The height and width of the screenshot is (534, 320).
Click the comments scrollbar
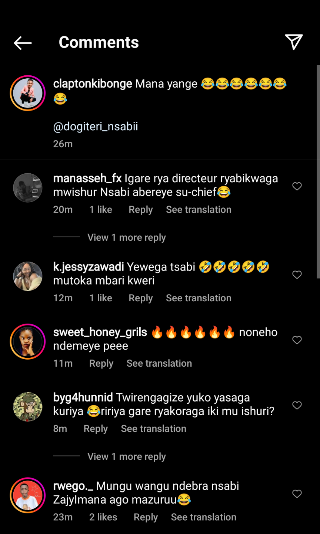pos(318,171)
